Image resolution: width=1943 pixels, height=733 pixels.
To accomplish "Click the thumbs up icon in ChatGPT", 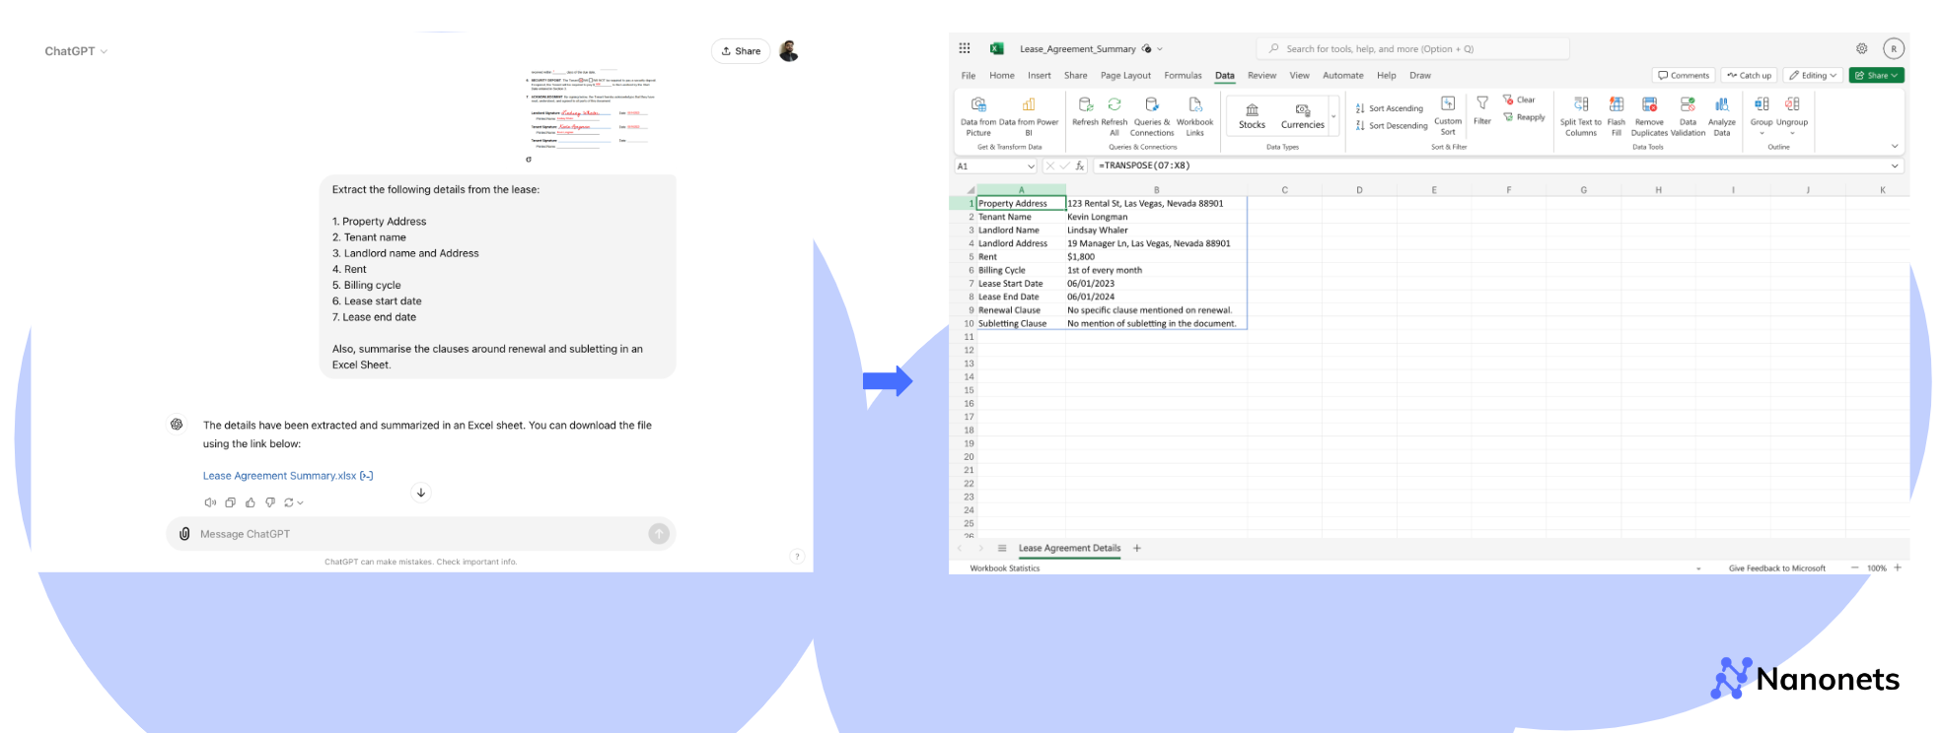I will [251, 502].
